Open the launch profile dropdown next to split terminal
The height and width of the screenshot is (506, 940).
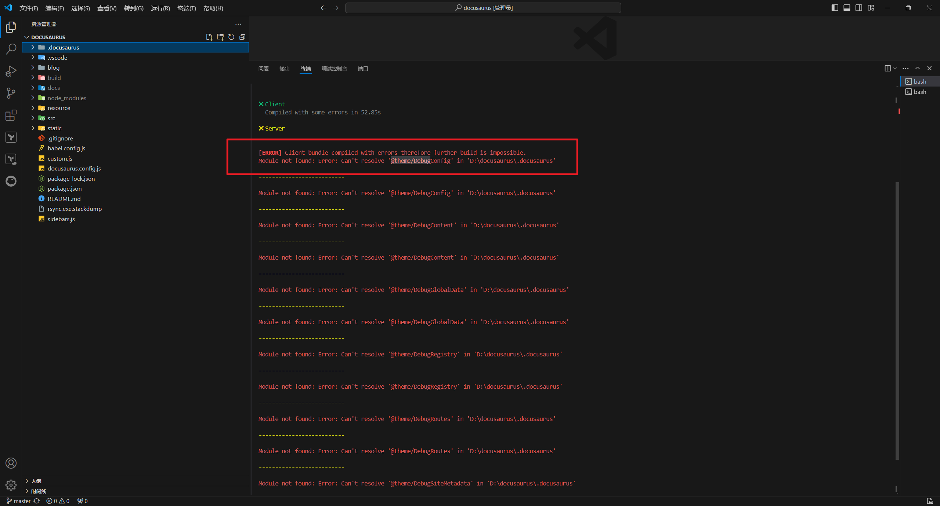pyautogui.click(x=895, y=68)
